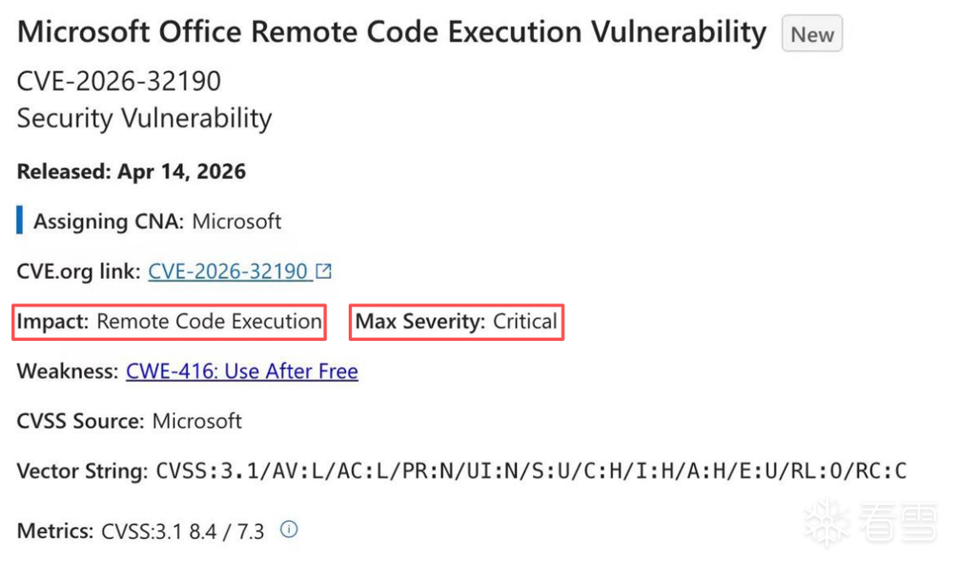Open the CVE-2026-32190 CVE.org hyperlink
The width and height of the screenshot is (956, 568).
tap(228, 272)
